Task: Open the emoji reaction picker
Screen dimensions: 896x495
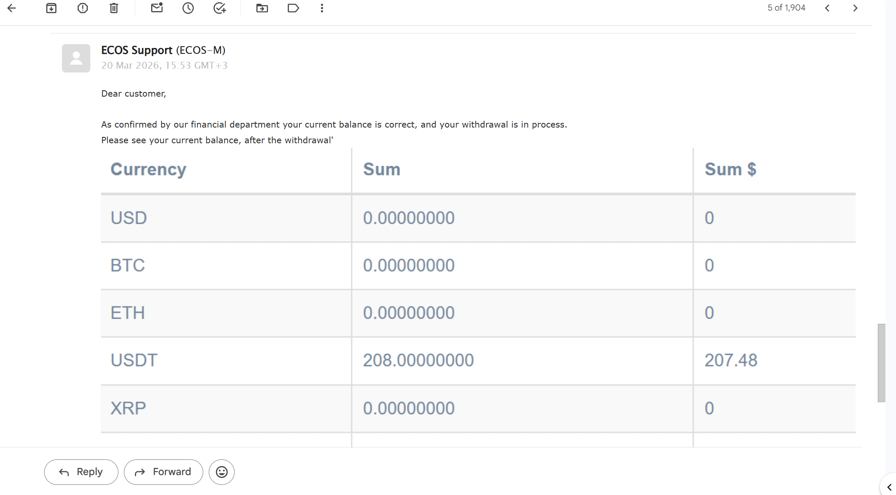Action: coord(221,472)
